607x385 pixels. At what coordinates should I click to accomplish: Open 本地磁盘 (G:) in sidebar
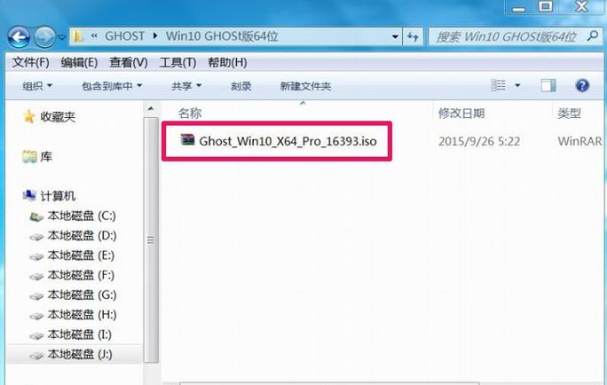coord(82,295)
